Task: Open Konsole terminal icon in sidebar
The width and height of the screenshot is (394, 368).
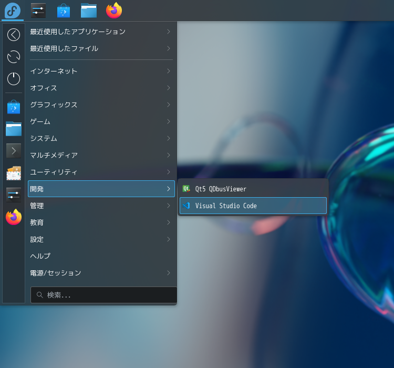Action: (x=14, y=151)
